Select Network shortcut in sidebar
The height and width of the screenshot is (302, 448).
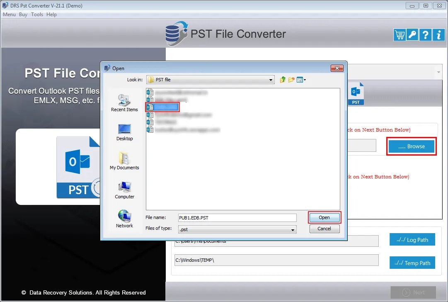tap(124, 219)
